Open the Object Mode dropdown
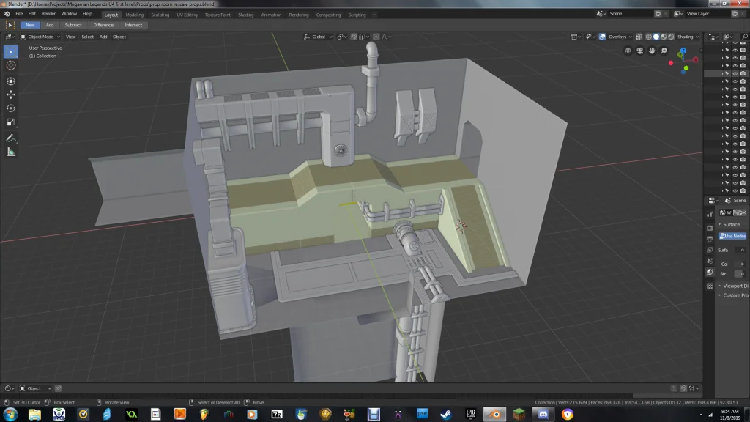 (40, 37)
